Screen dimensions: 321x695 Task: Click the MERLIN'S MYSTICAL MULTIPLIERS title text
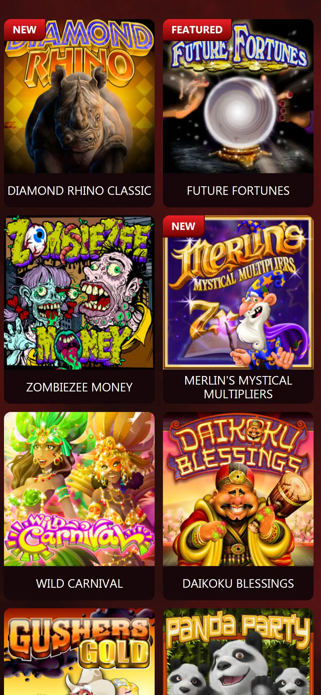[238, 387]
